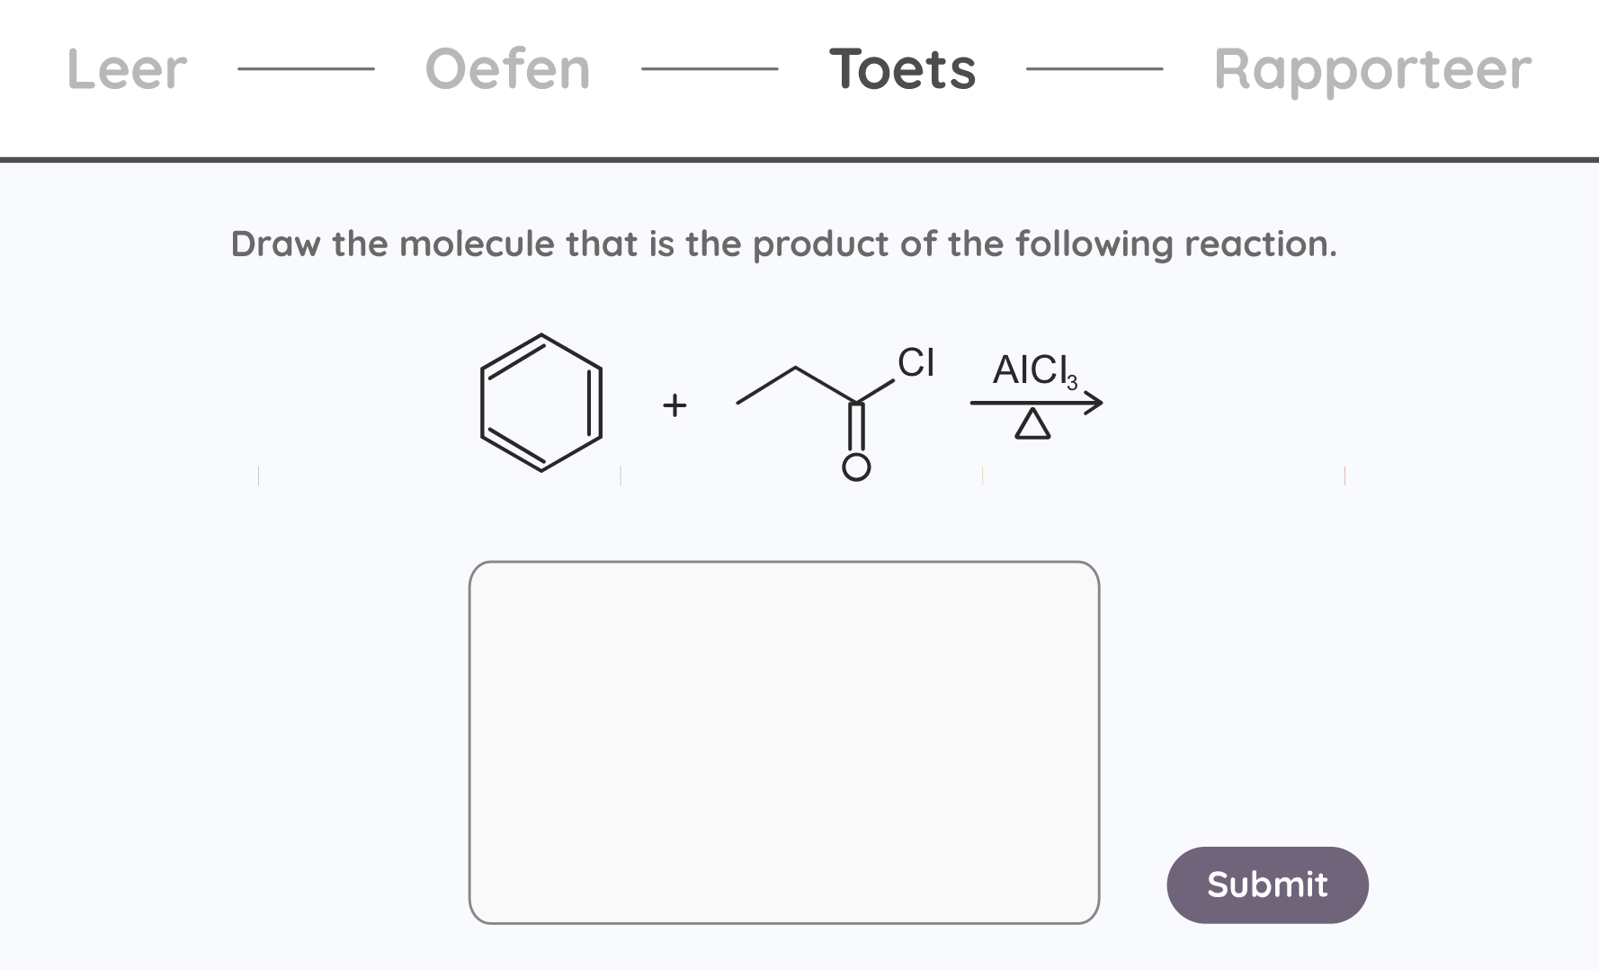
Task: Select the Cl atom label on acyl chloride
Action: tap(916, 363)
